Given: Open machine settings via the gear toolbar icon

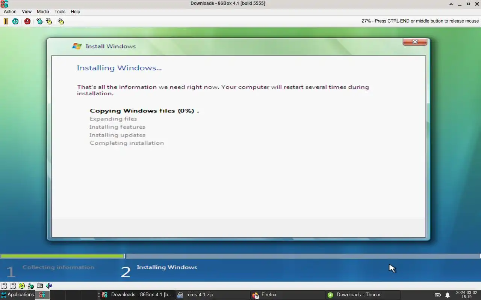Looking at the screenshot, I should coord(61,21).
